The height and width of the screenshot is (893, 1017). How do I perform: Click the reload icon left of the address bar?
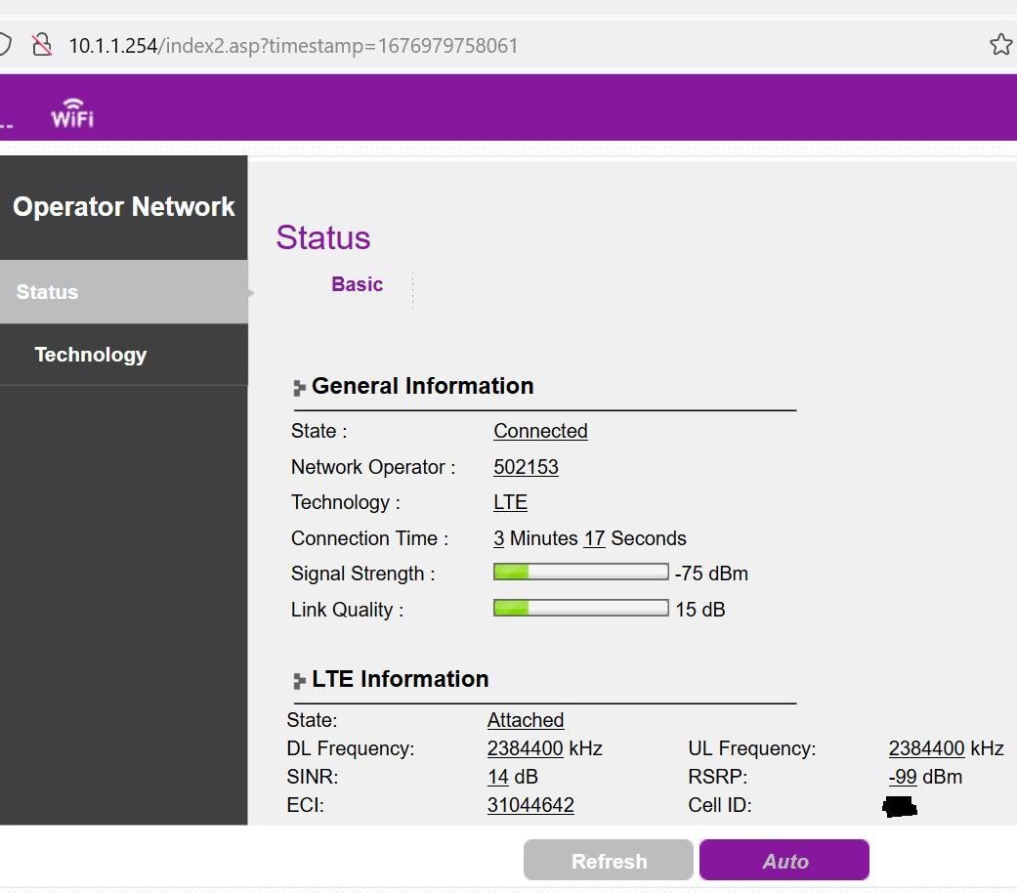pos(6,43)
